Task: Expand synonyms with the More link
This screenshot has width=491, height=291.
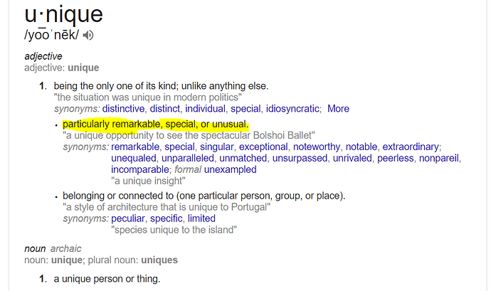Action: (338, 109)
